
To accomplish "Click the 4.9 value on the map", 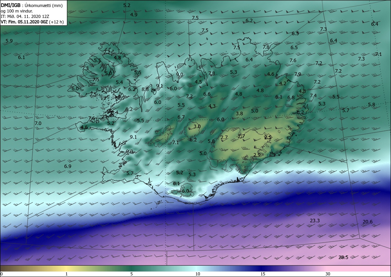I will (x=134, y=14).
